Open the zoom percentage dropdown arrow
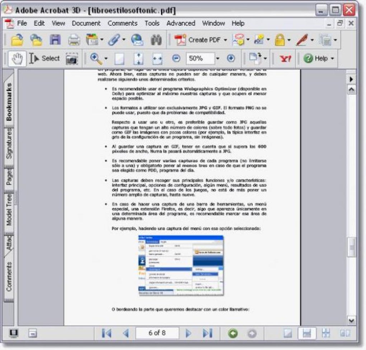The image size is (366, 350). point(217,58)
